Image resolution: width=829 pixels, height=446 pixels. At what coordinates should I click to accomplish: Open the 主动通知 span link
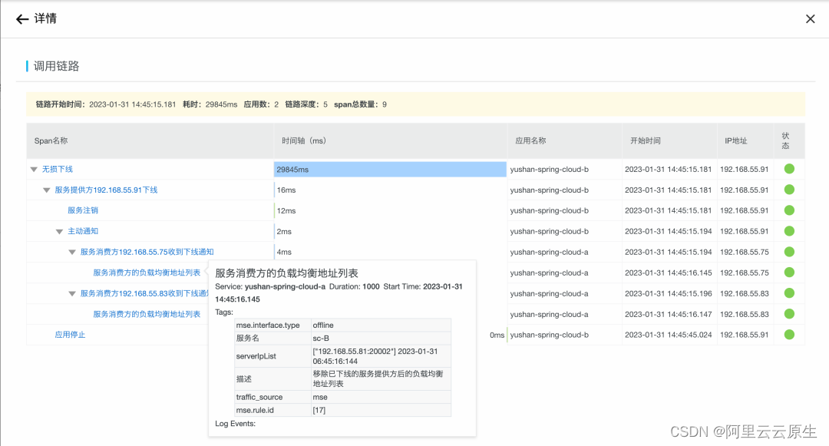tap(83, 231)
